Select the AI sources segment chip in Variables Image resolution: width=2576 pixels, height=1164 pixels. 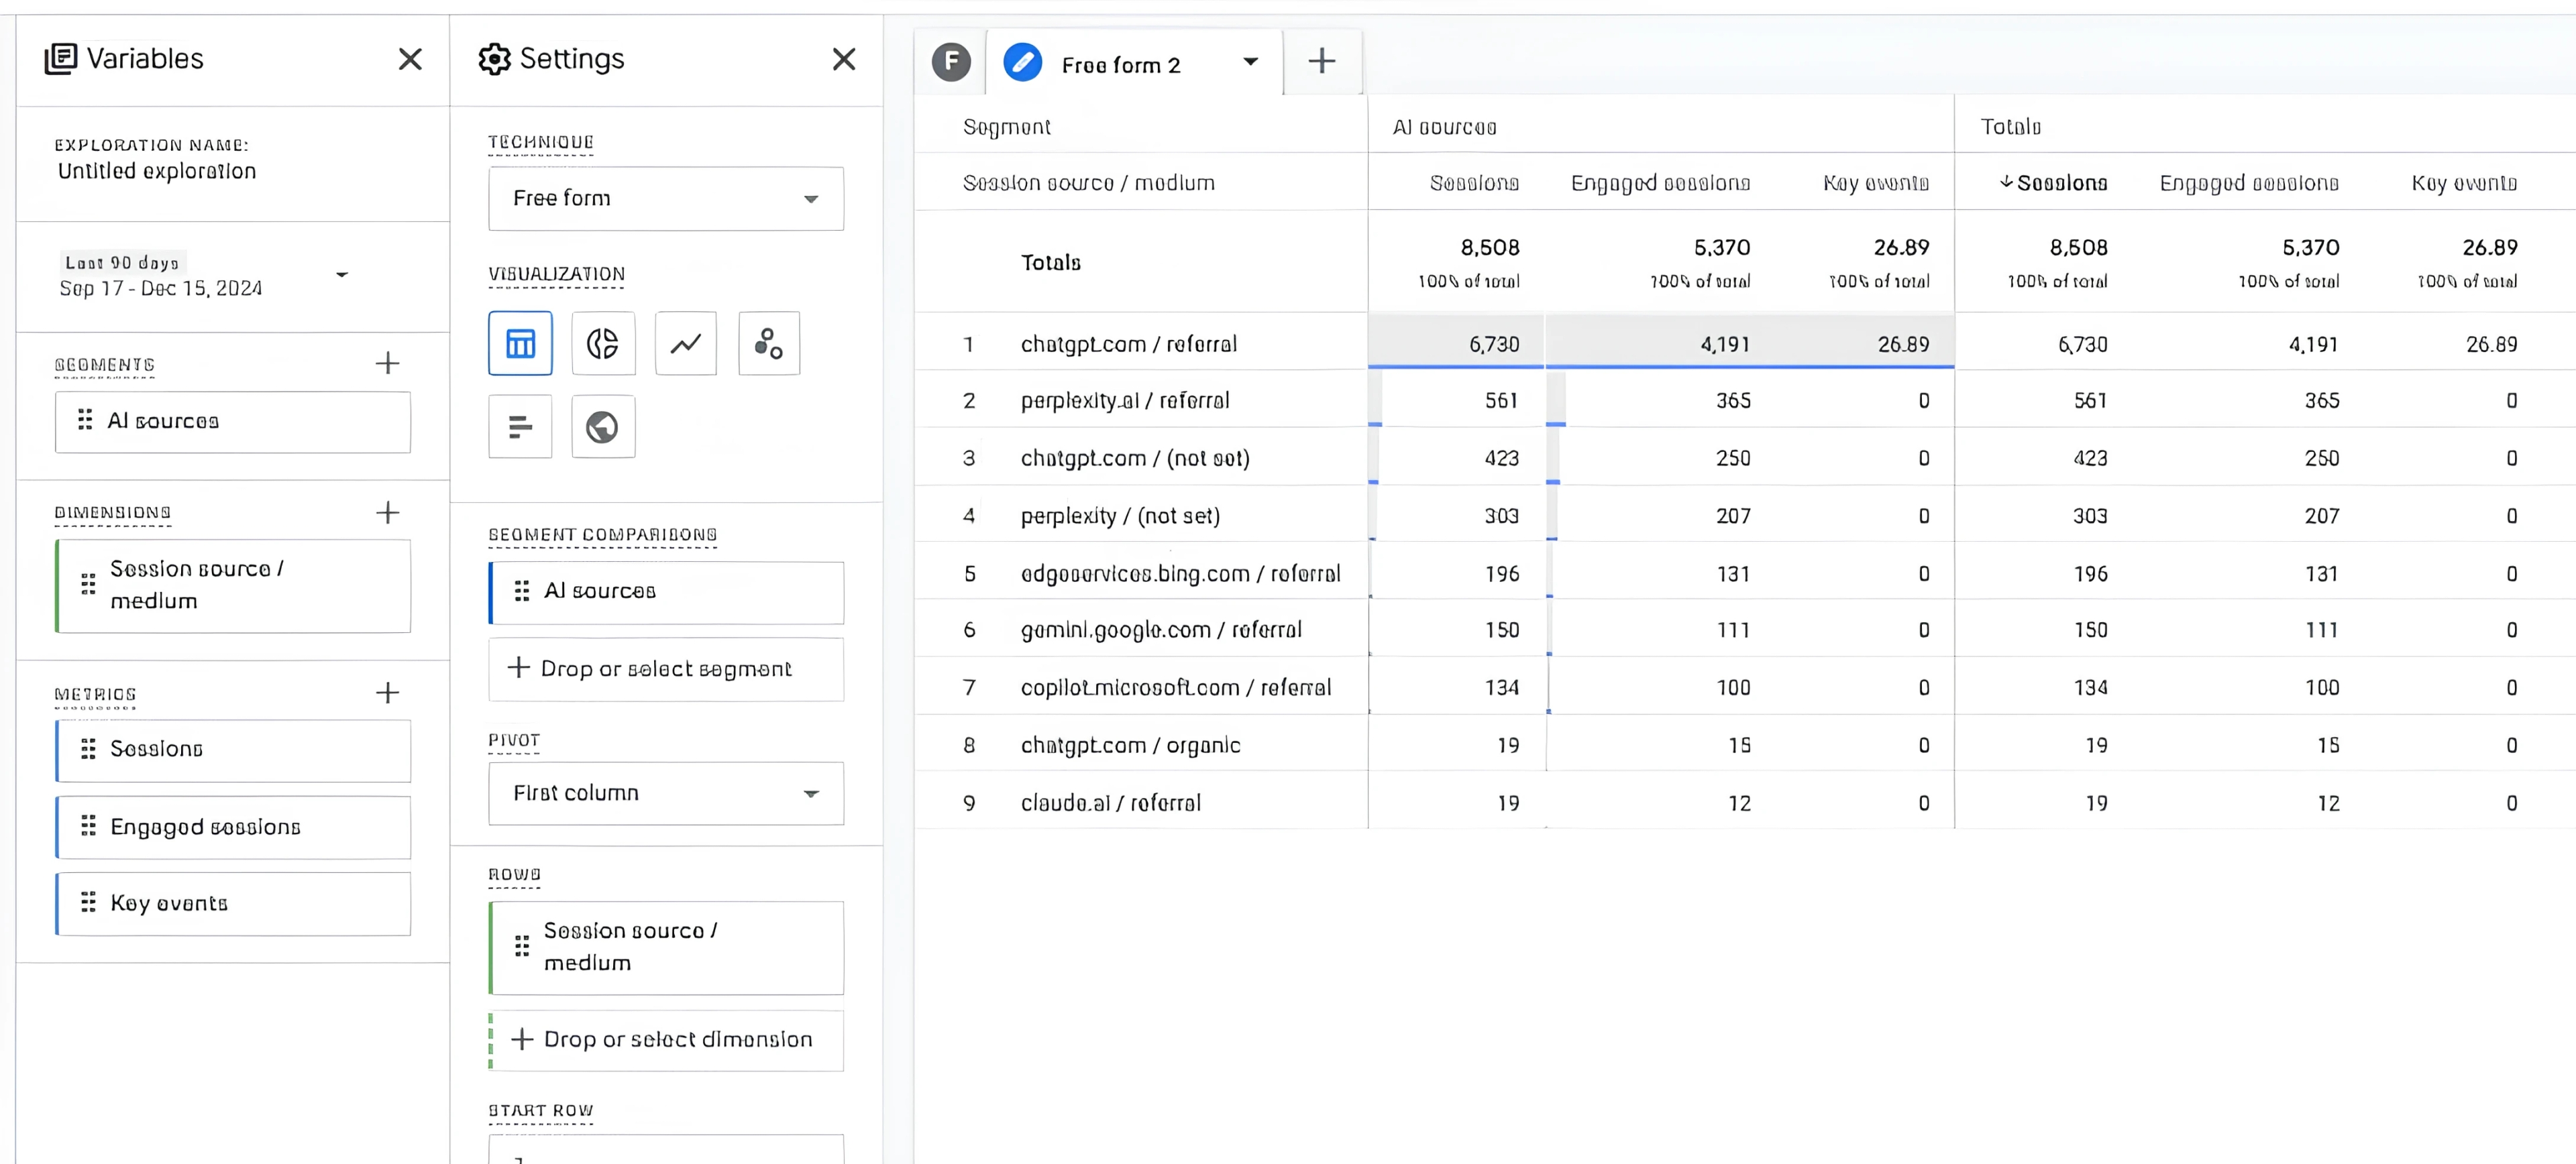coord(233,422)
